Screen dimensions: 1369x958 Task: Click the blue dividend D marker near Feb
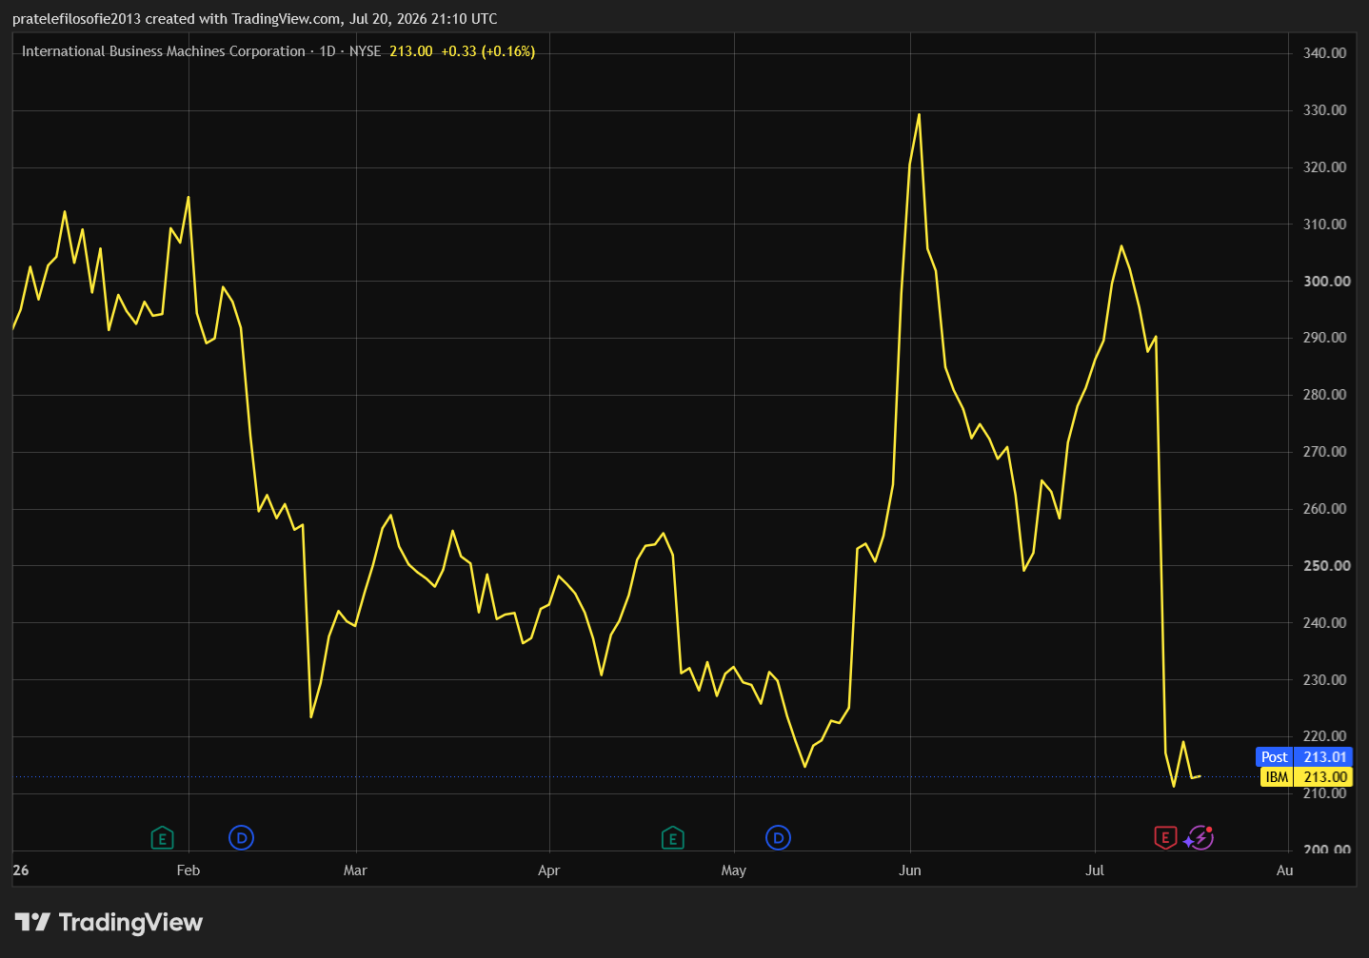pos(242,838)
